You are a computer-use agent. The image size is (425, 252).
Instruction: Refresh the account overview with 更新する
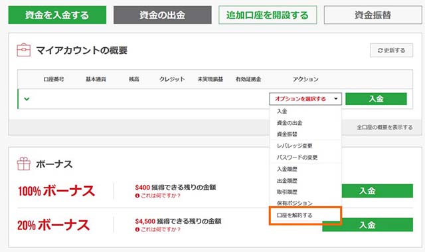[x=391, y=50]
